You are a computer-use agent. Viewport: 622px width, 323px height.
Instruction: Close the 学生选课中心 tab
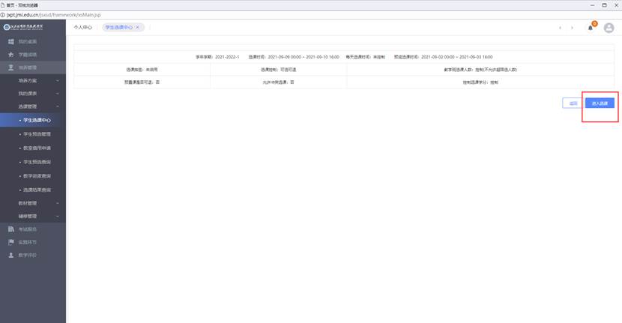click(137, 27)
